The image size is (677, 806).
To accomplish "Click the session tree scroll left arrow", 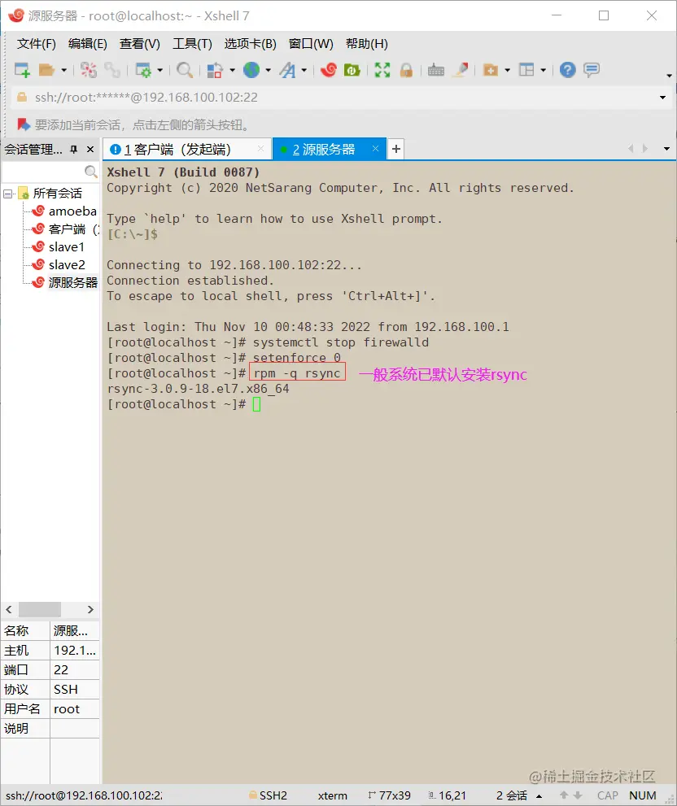I will (x=9, y=610).
